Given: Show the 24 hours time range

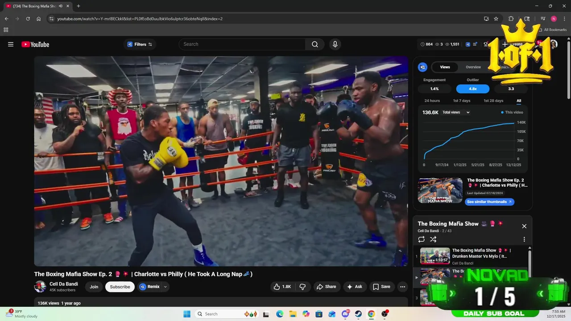Looking at the screenshot, I should (432, 101).
